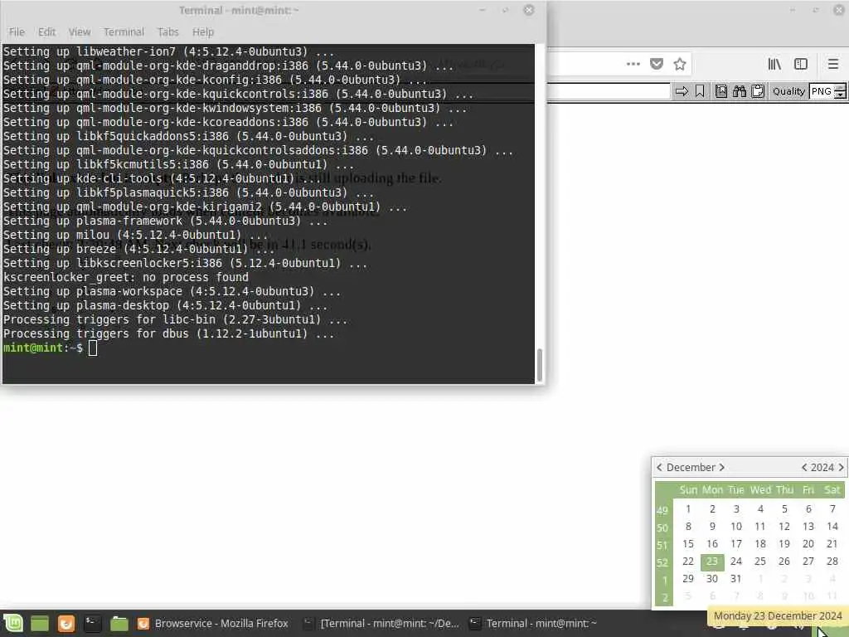Click week number 52 in calendar

tap(662, 563)
